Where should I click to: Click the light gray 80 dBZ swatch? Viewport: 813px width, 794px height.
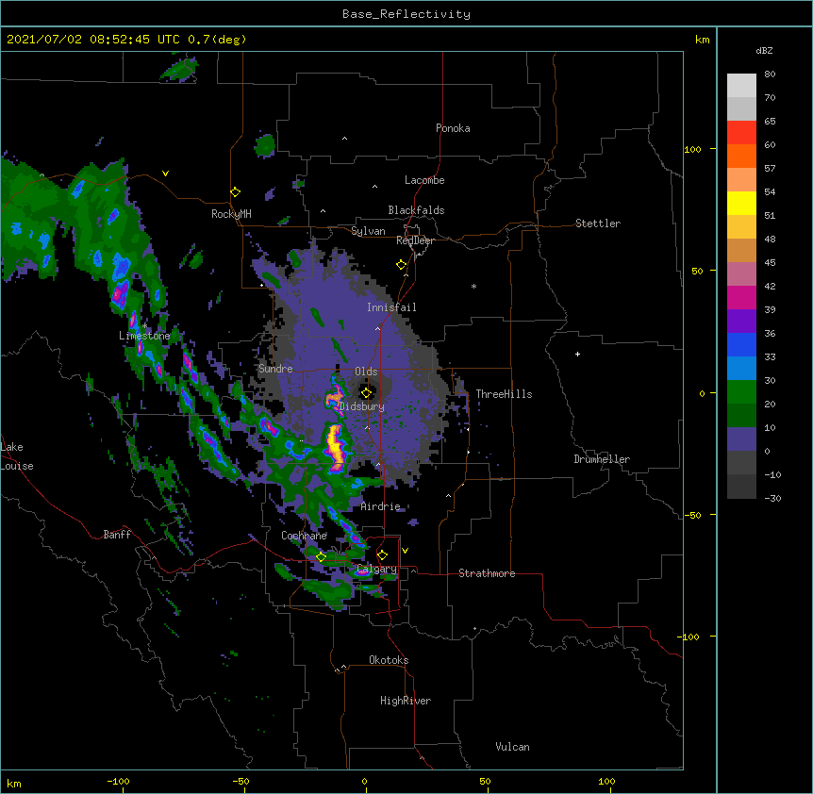point(741,85)
